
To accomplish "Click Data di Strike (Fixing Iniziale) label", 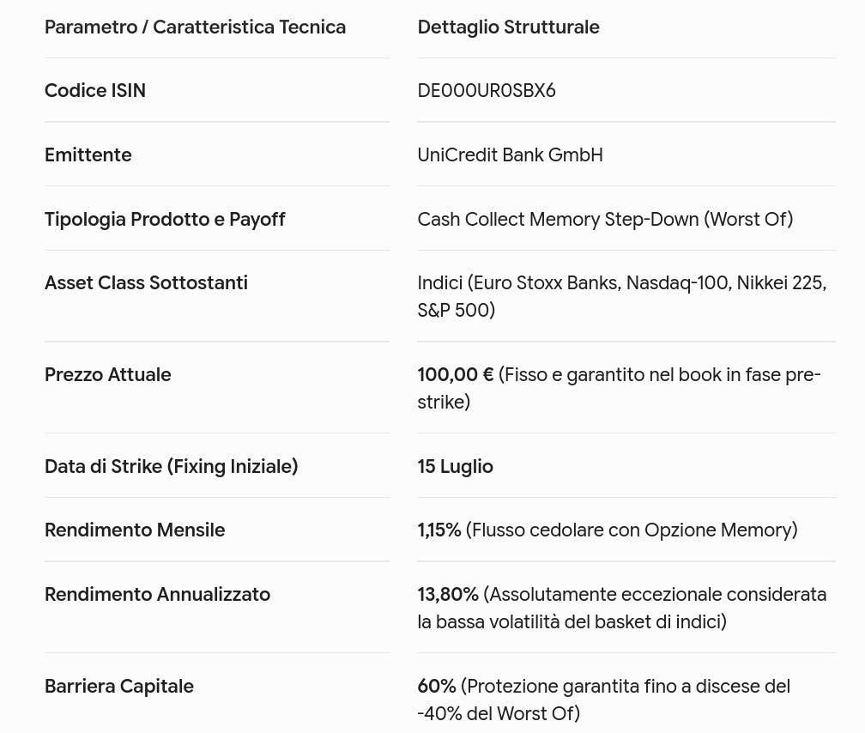I will (172, 466).
